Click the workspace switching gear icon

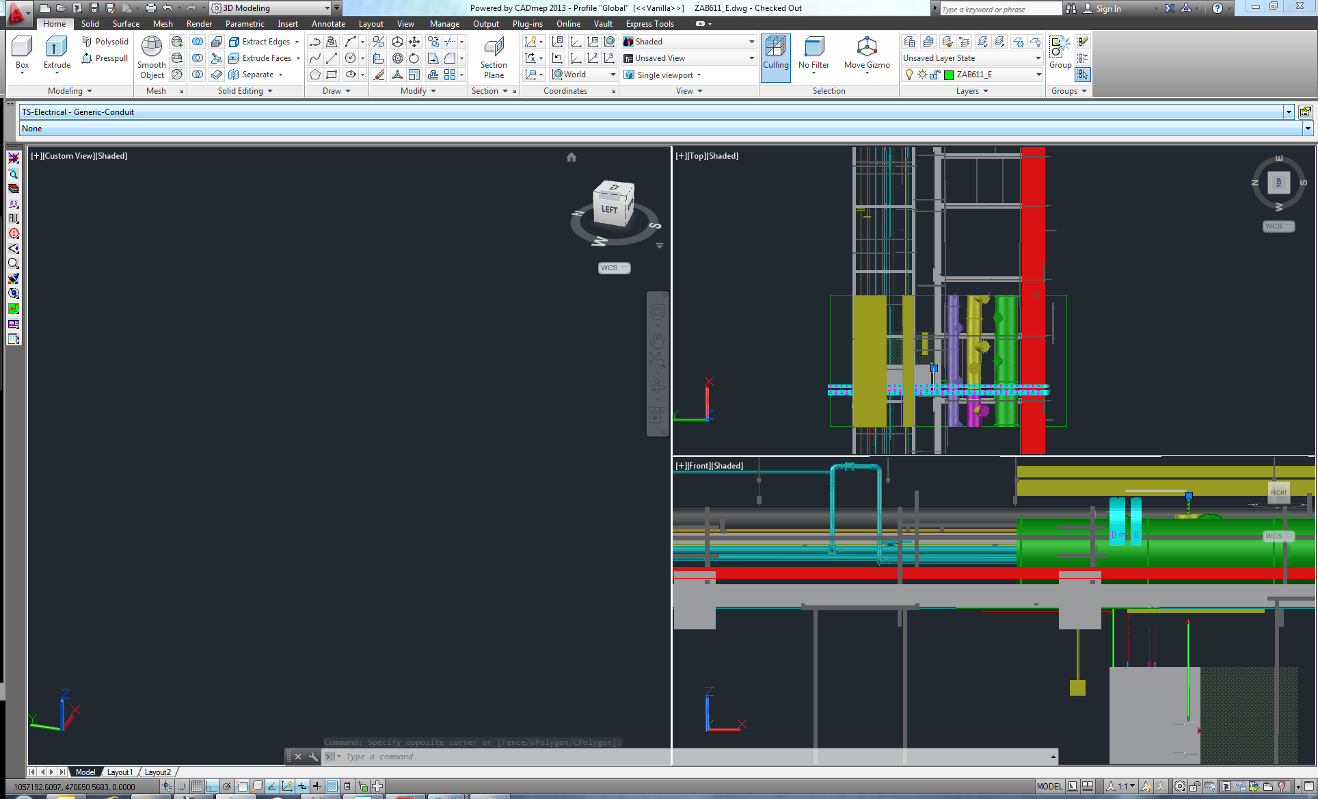click(1180, 787)
